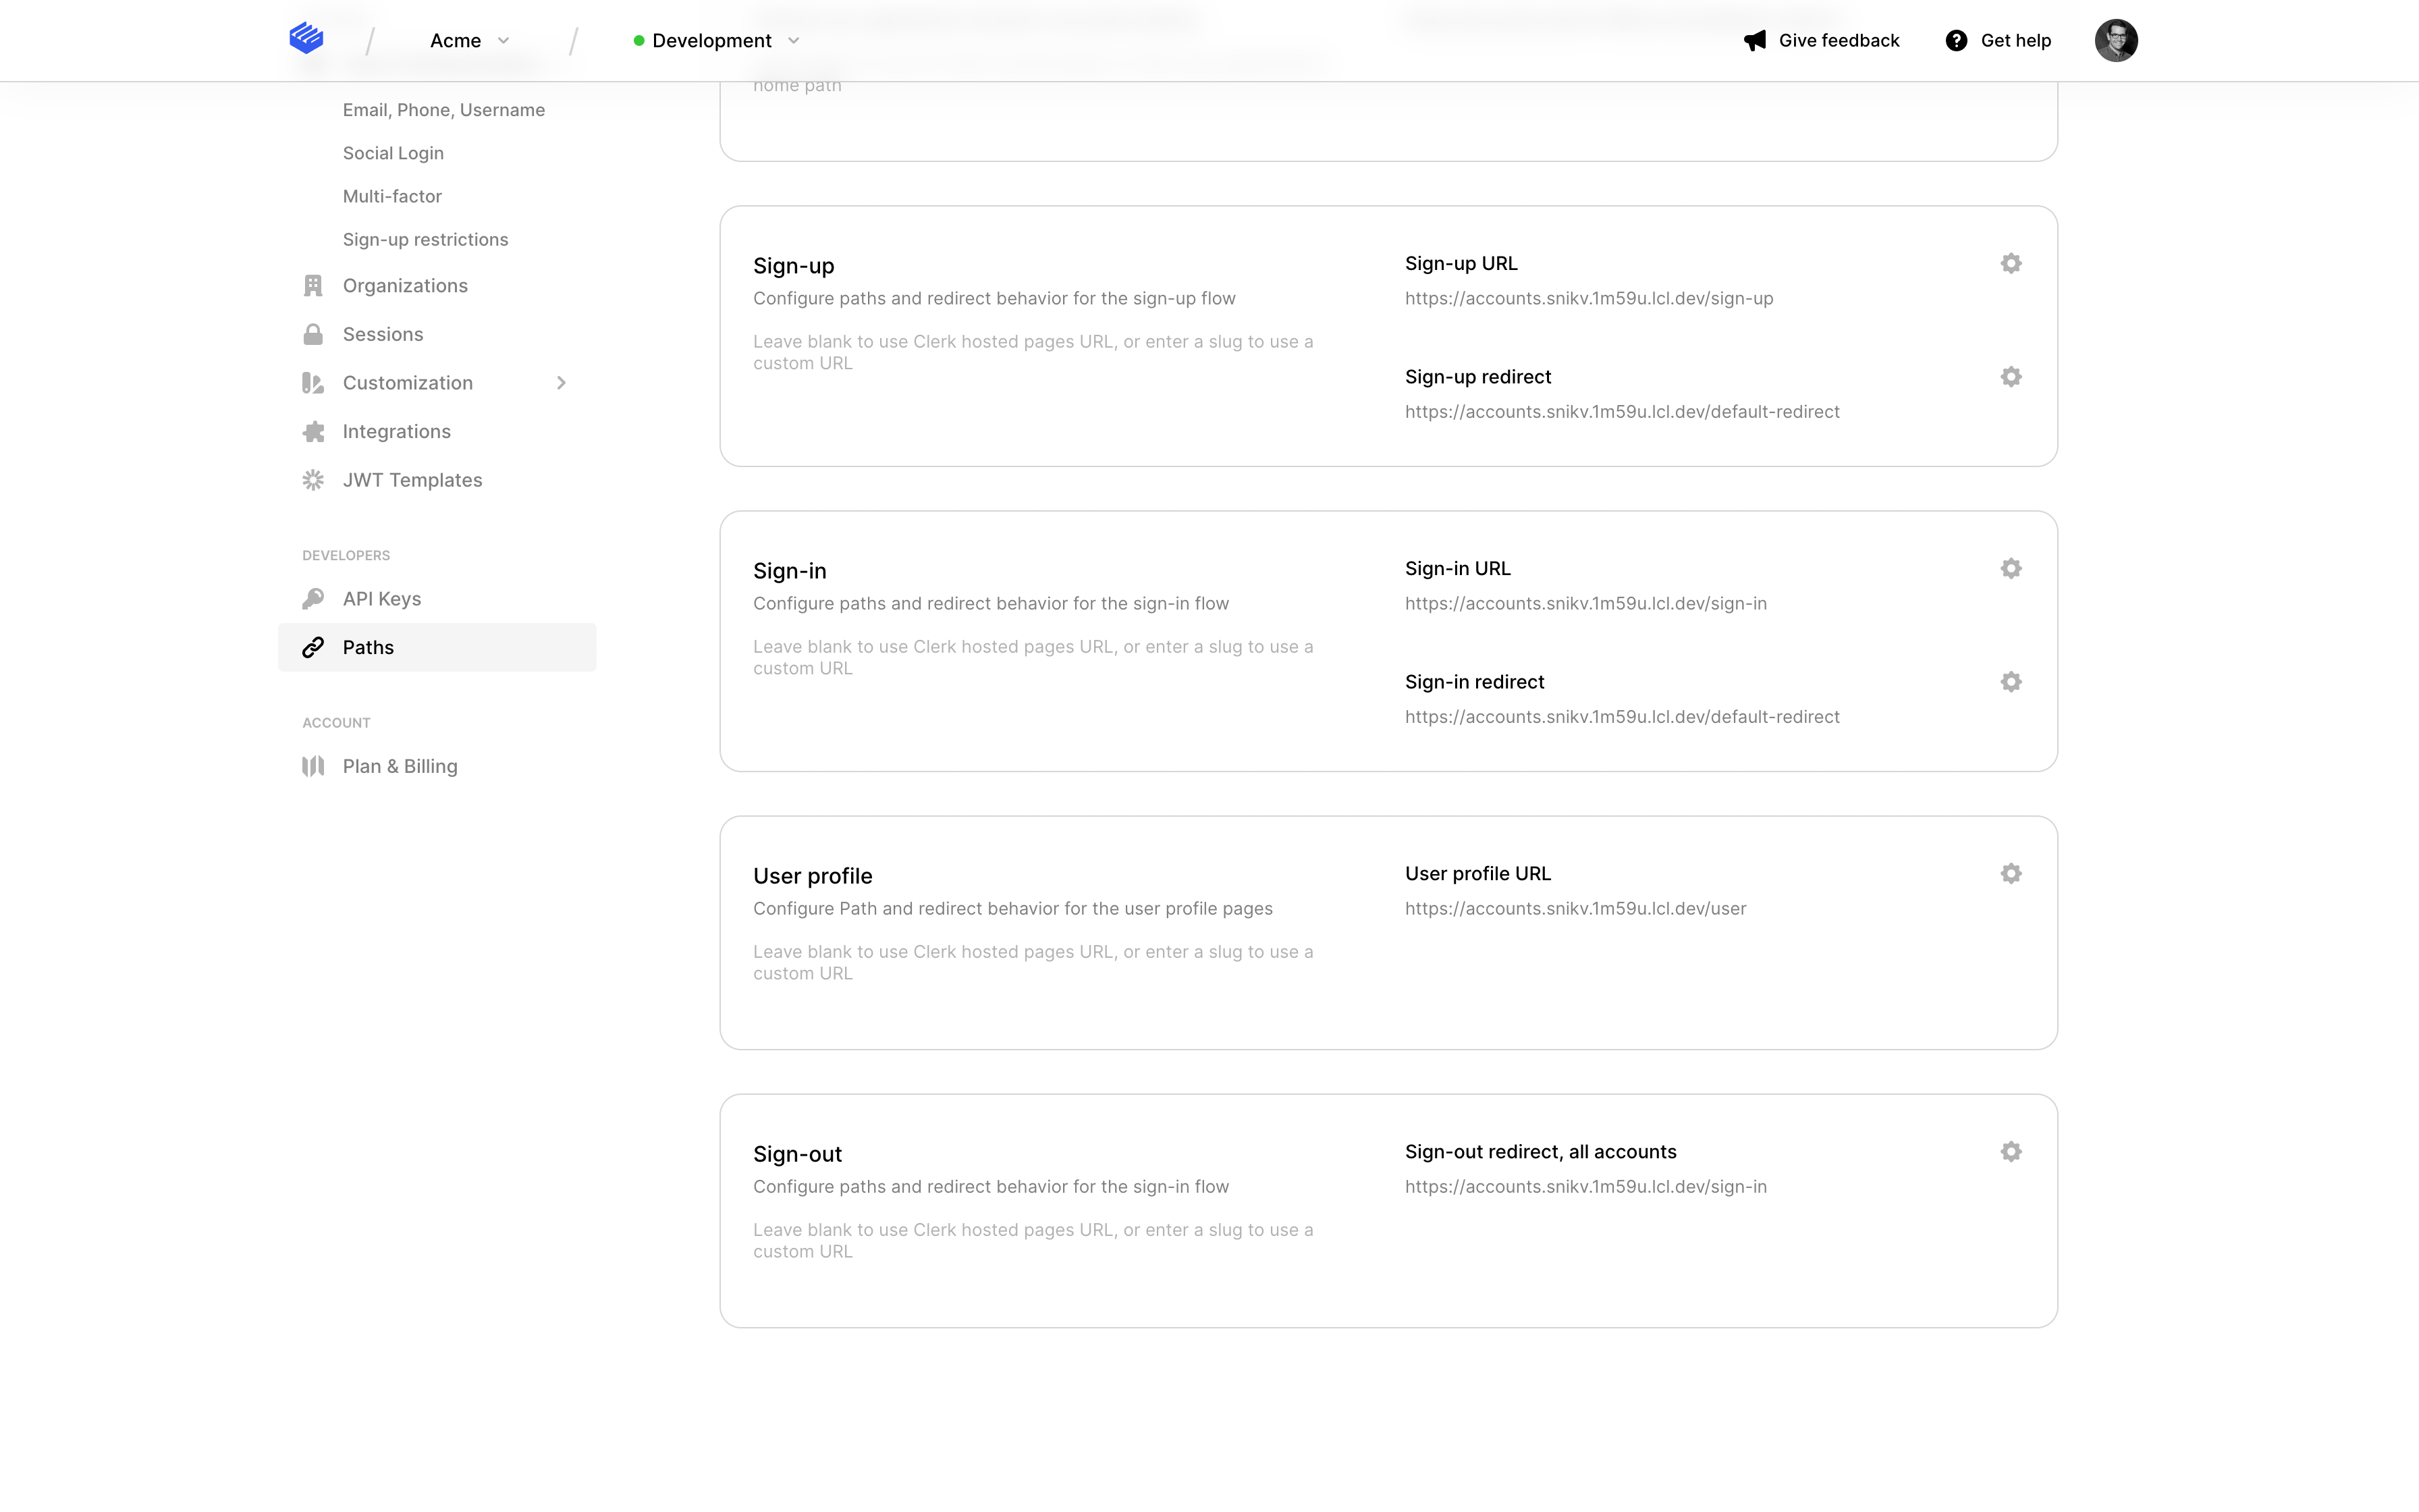Image resolution: width=2419 pixels, height=1512 pixels.
Task: Click the DEVELOPERS sidebar section label
Action: (346, 555)
